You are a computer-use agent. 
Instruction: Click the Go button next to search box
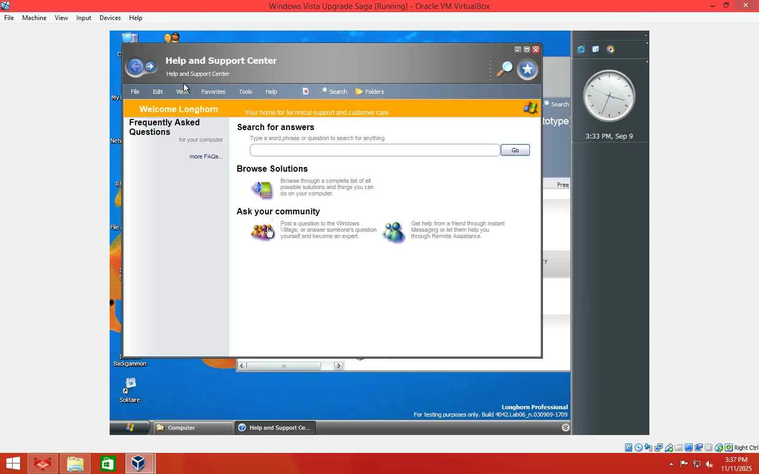pos(515,150)
